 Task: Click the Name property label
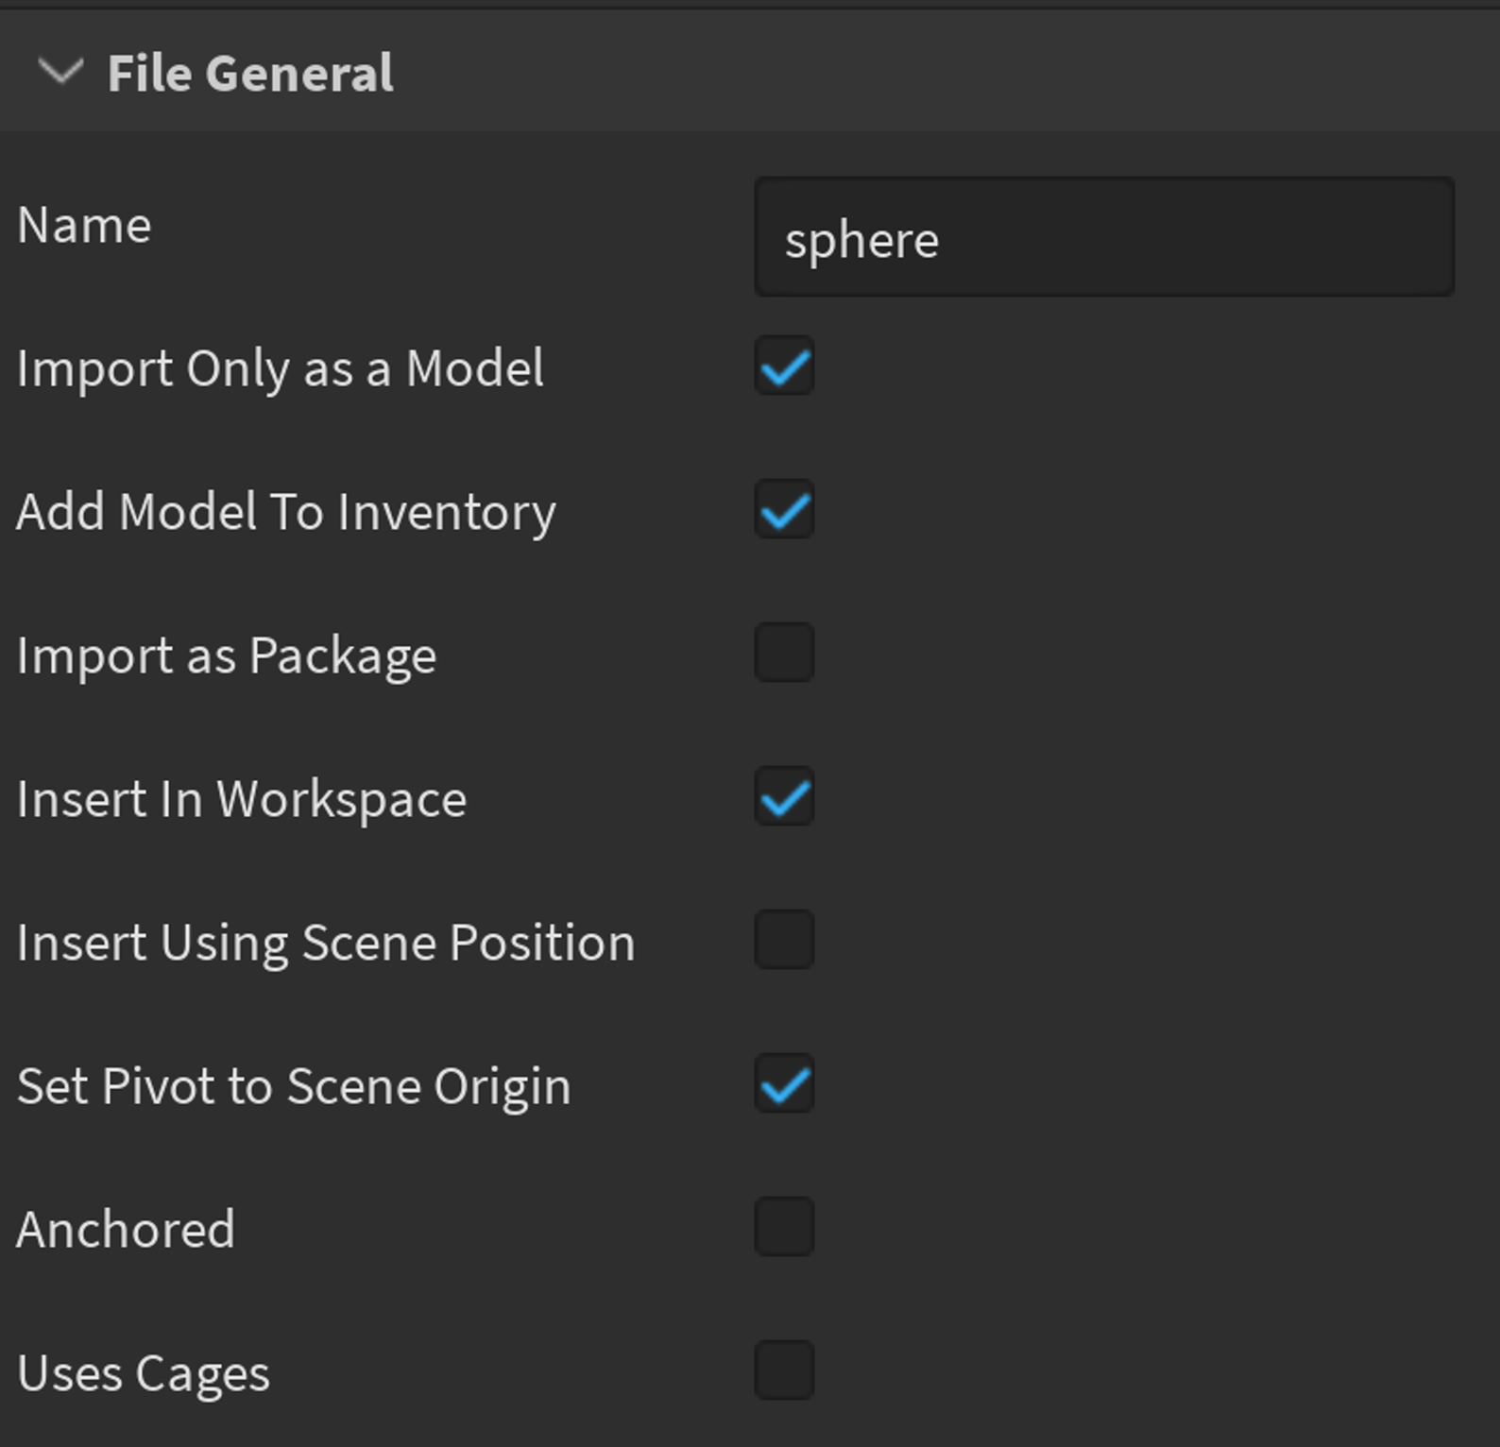(84, 226)
